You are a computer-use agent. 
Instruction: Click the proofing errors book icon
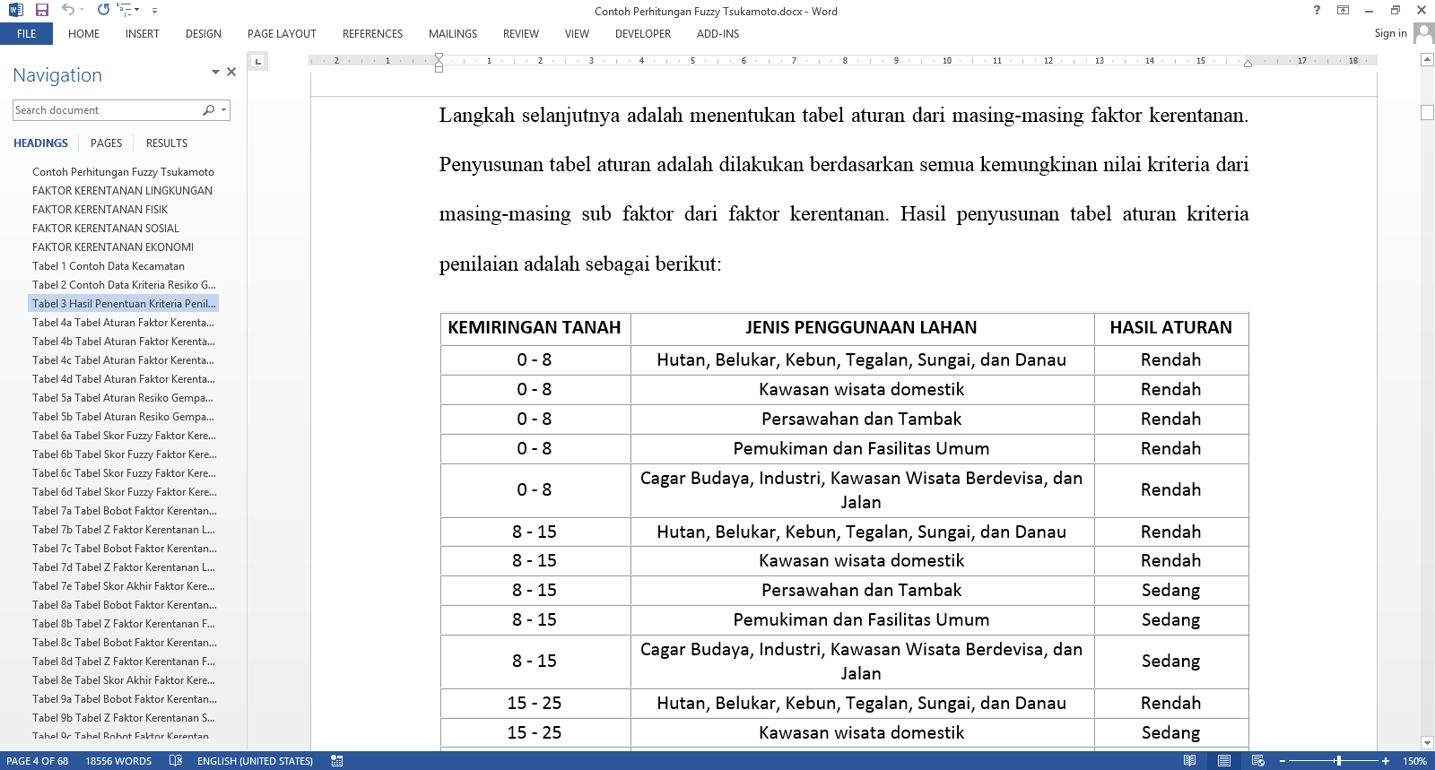[176, 761]
